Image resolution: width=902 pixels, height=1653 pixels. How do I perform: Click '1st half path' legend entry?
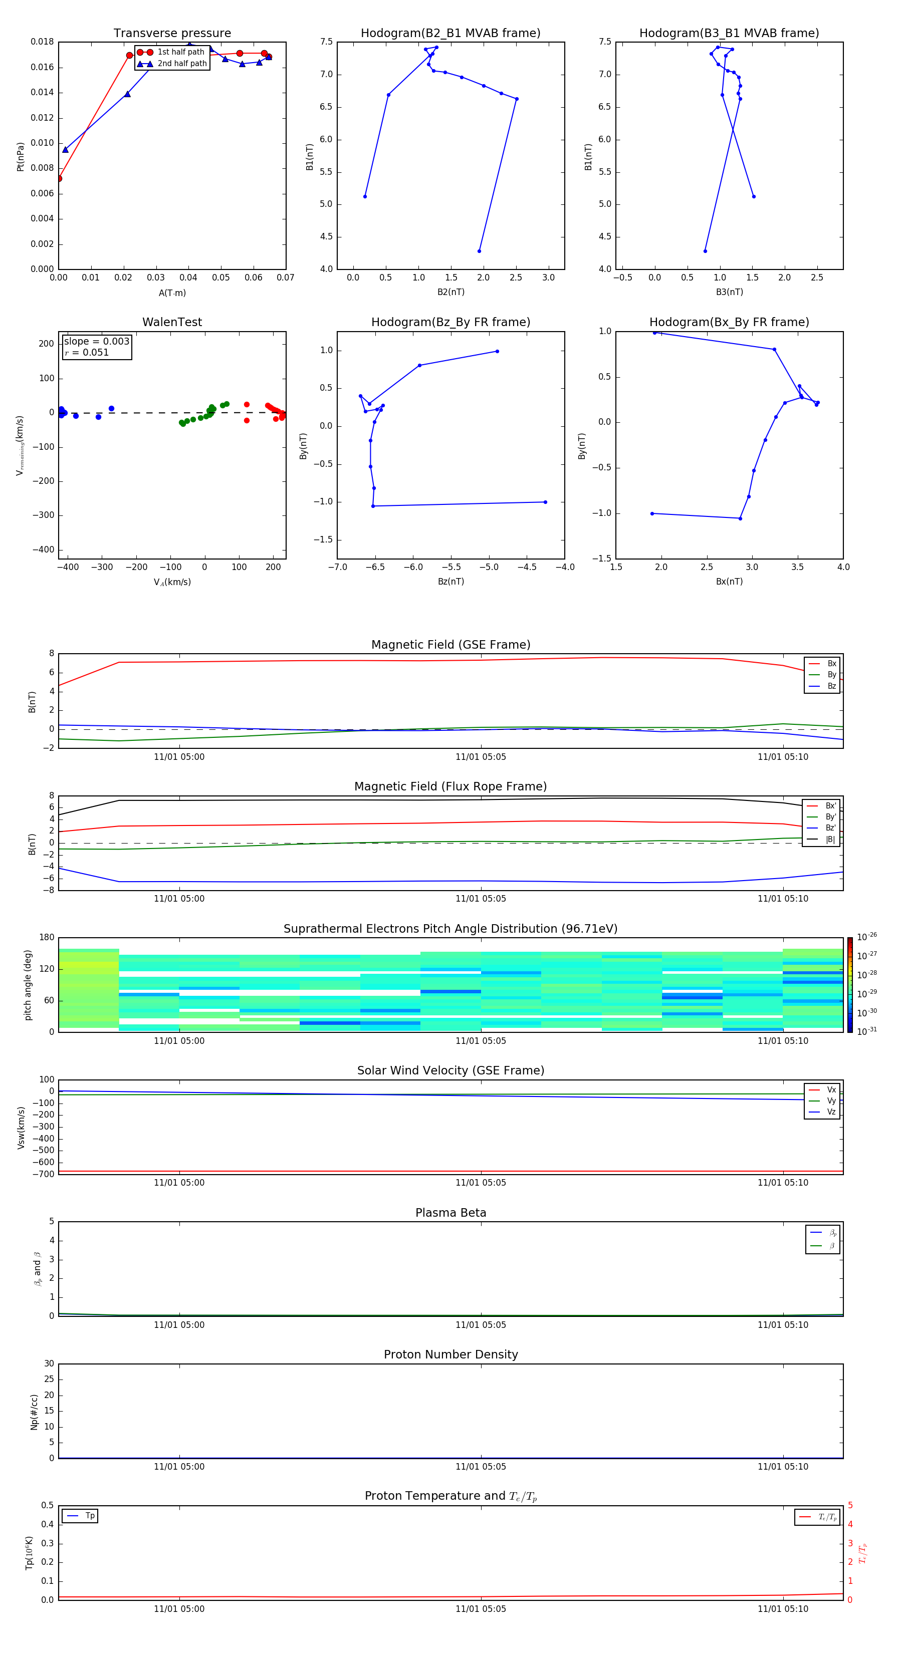[x=171, y=52]
